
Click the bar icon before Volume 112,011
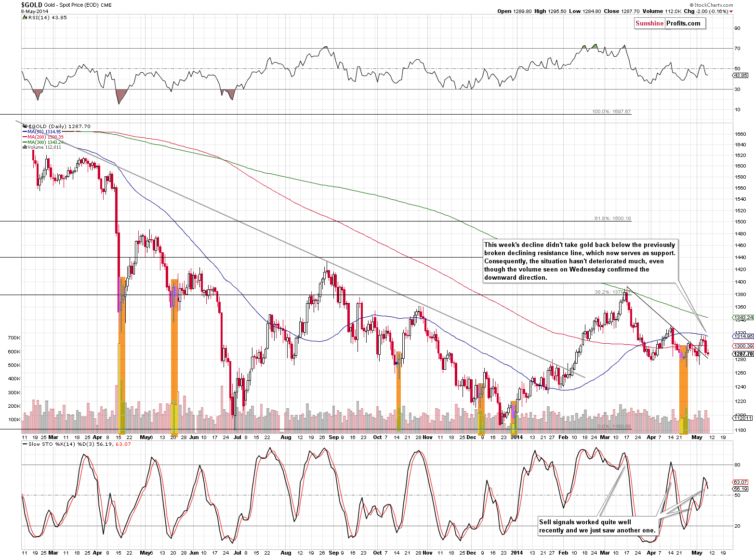coord(25,147)
